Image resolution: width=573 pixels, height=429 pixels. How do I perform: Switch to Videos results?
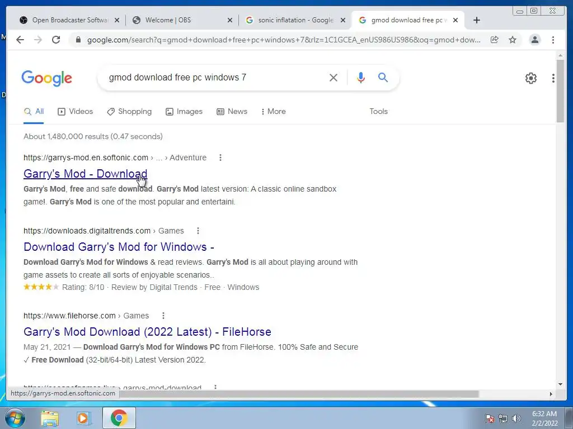tap(76, 112)
